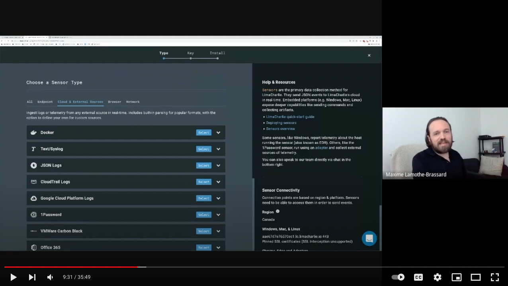The image size is (508, 286).
Task: Select the Docker sensor
Action: click(203, 133)
